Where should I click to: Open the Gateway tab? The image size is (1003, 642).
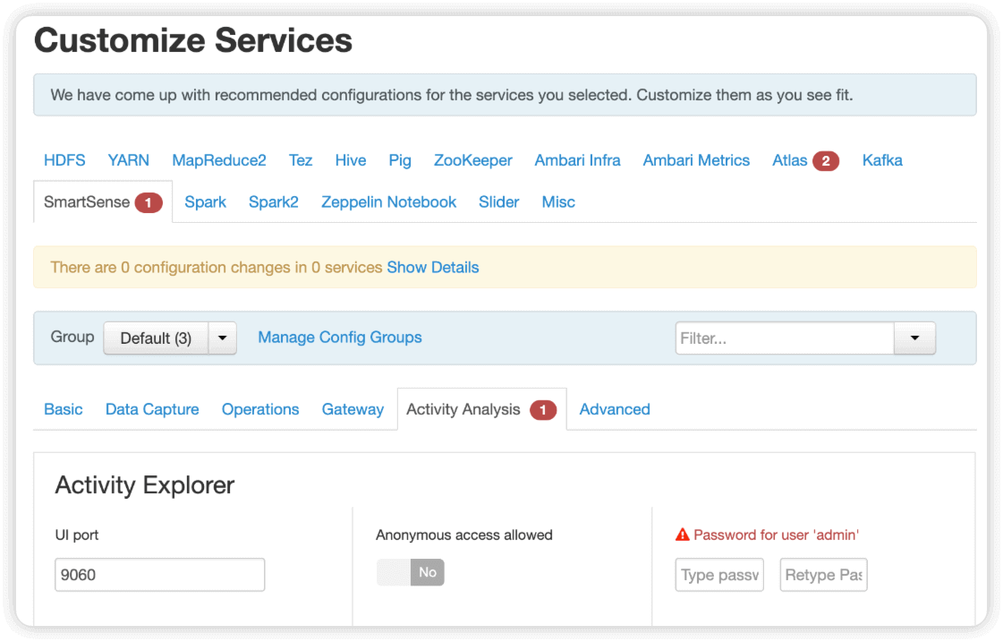click(353, 409)
